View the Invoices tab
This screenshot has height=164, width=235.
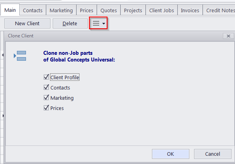(190, 10)
